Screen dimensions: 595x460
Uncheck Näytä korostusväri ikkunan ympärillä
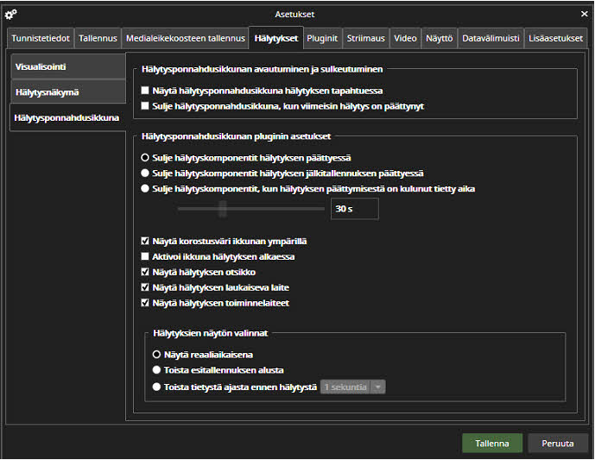[x=145, y=242]
